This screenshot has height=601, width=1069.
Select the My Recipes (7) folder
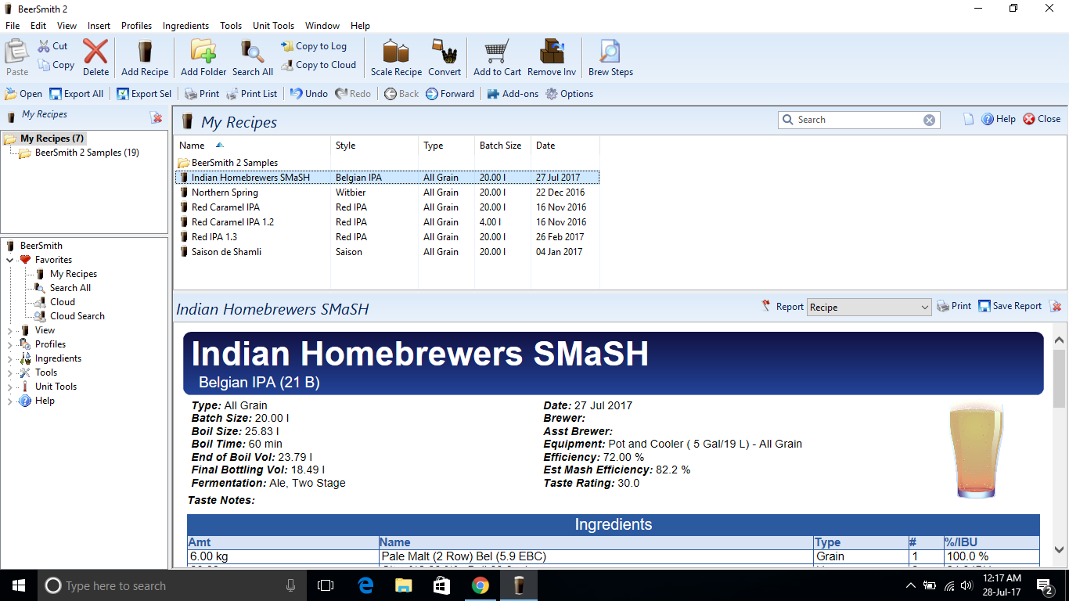click(52, 139)
